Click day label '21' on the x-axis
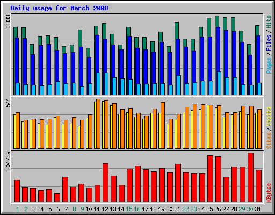Image resolution: width=275 pixels, height=215 pixels. pyautogui.click(x=177, y=209)
